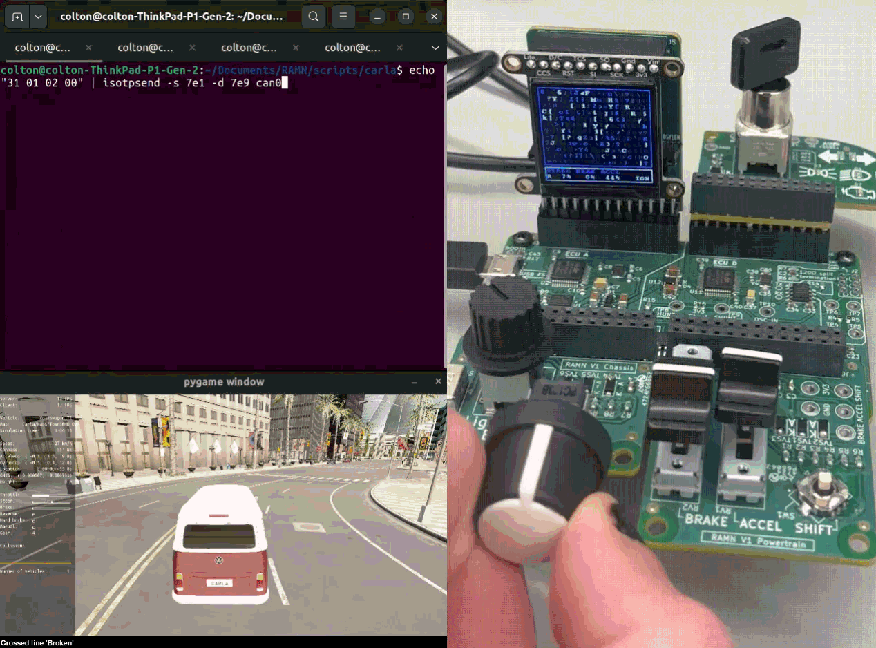Click the terminal window title colton@colton-ThinkPad-P1-Gen-2

click(x=172, y=17)
